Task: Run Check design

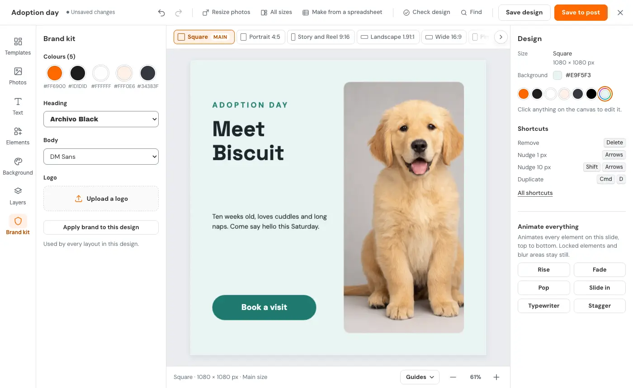Action: point(426,12)
